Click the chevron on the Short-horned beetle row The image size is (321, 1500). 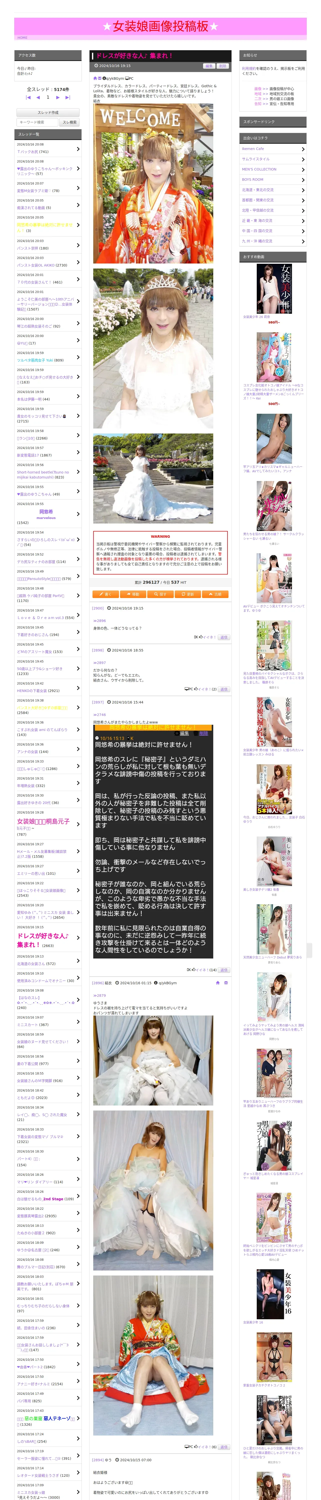(x=78, y=472)
